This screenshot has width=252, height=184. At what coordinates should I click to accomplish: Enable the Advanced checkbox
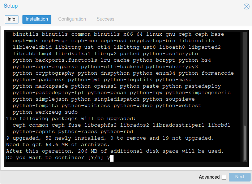(x=224, y=177)
